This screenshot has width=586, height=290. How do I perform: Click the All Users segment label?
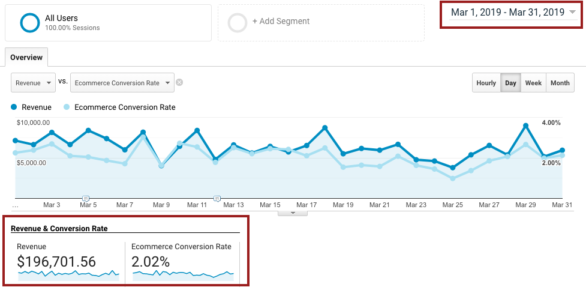61,19
